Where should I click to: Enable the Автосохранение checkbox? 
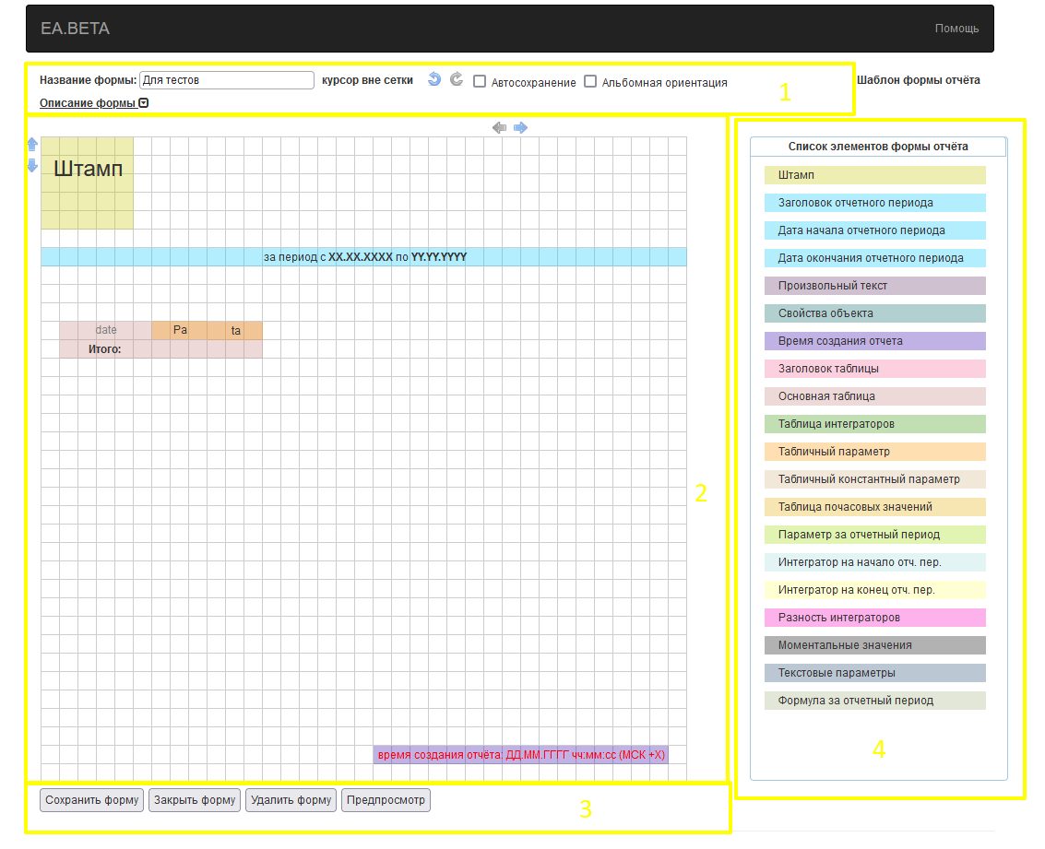coord(480,82)
